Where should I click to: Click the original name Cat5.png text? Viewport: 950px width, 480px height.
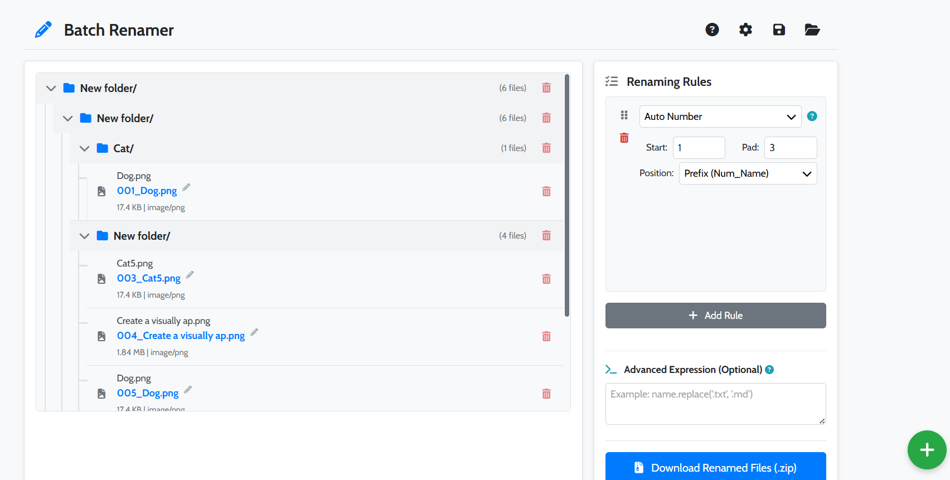click(x=134, y=263)
